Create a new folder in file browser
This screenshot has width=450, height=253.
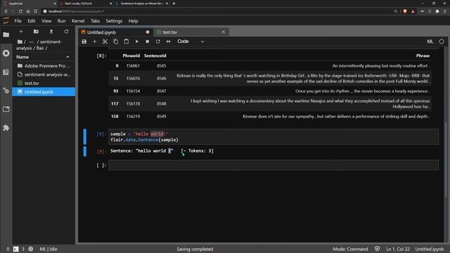(36, 32)
